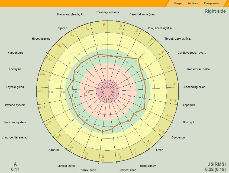Select the 'Blind gut' label
Screen dimensions: 229x173
[188, 122]
